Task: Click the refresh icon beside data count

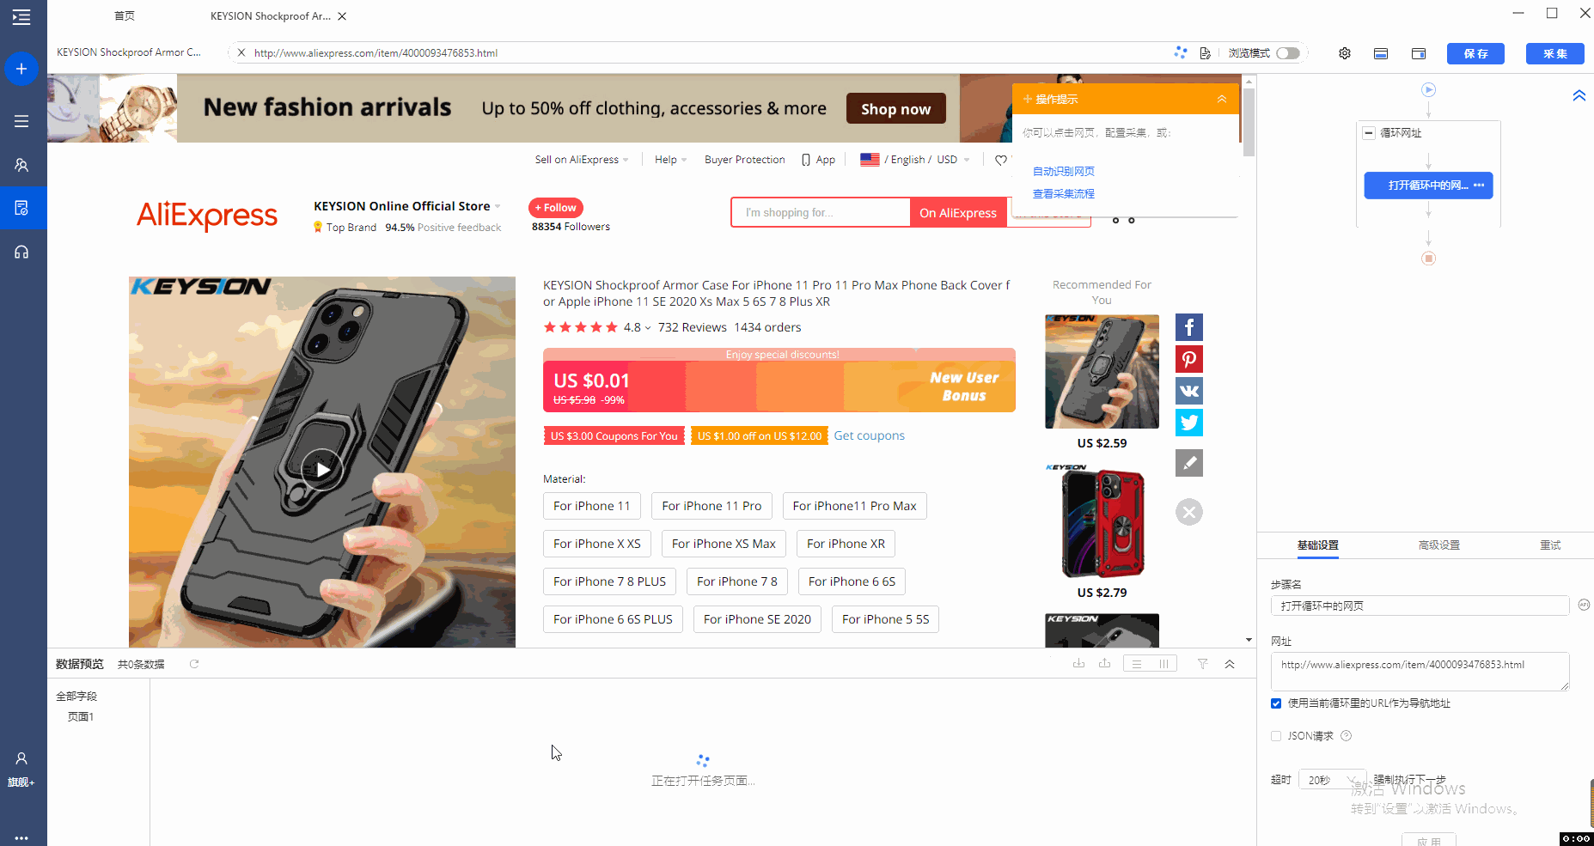Action: [194, 664]
